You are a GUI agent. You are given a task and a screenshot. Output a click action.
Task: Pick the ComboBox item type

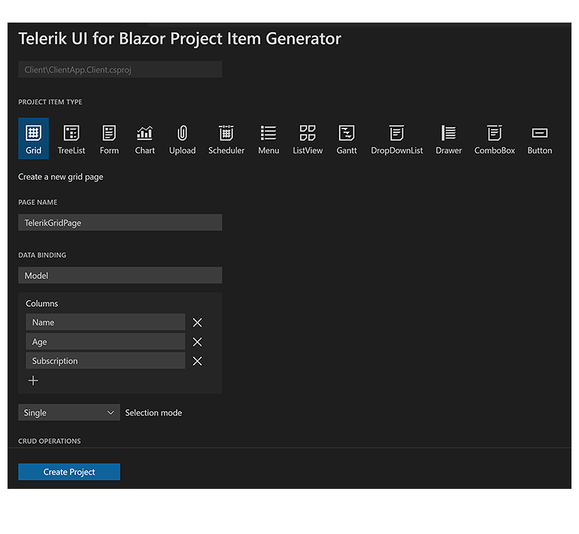pyautogui.click(x=495, y=138)
